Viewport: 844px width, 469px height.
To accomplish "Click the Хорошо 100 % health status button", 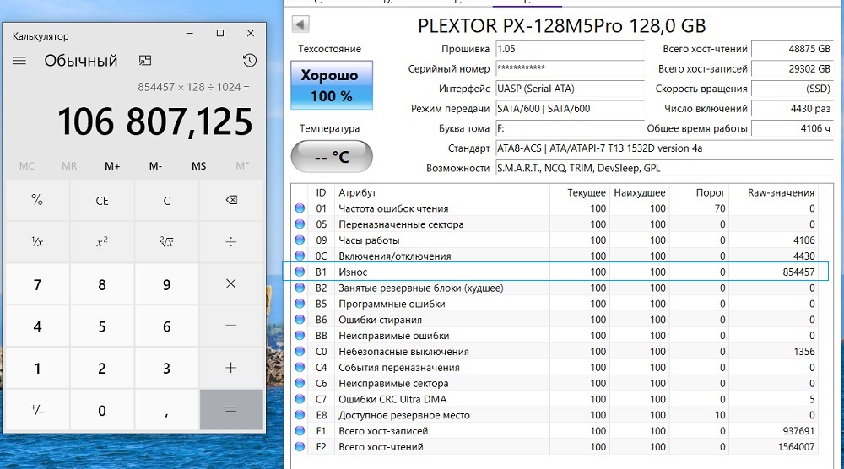I will coord(332,85).
